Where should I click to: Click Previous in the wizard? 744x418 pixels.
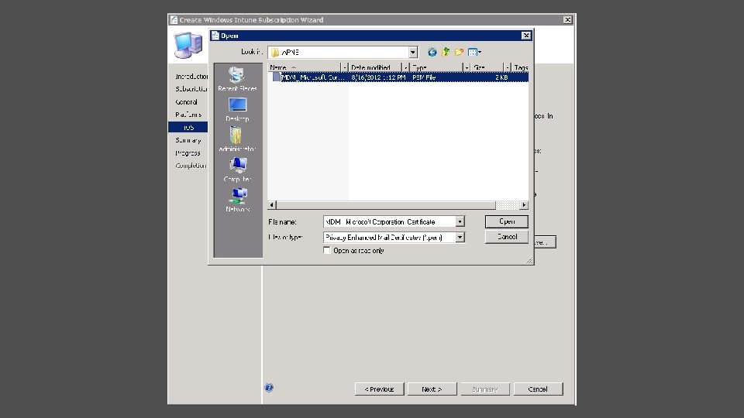379,389
